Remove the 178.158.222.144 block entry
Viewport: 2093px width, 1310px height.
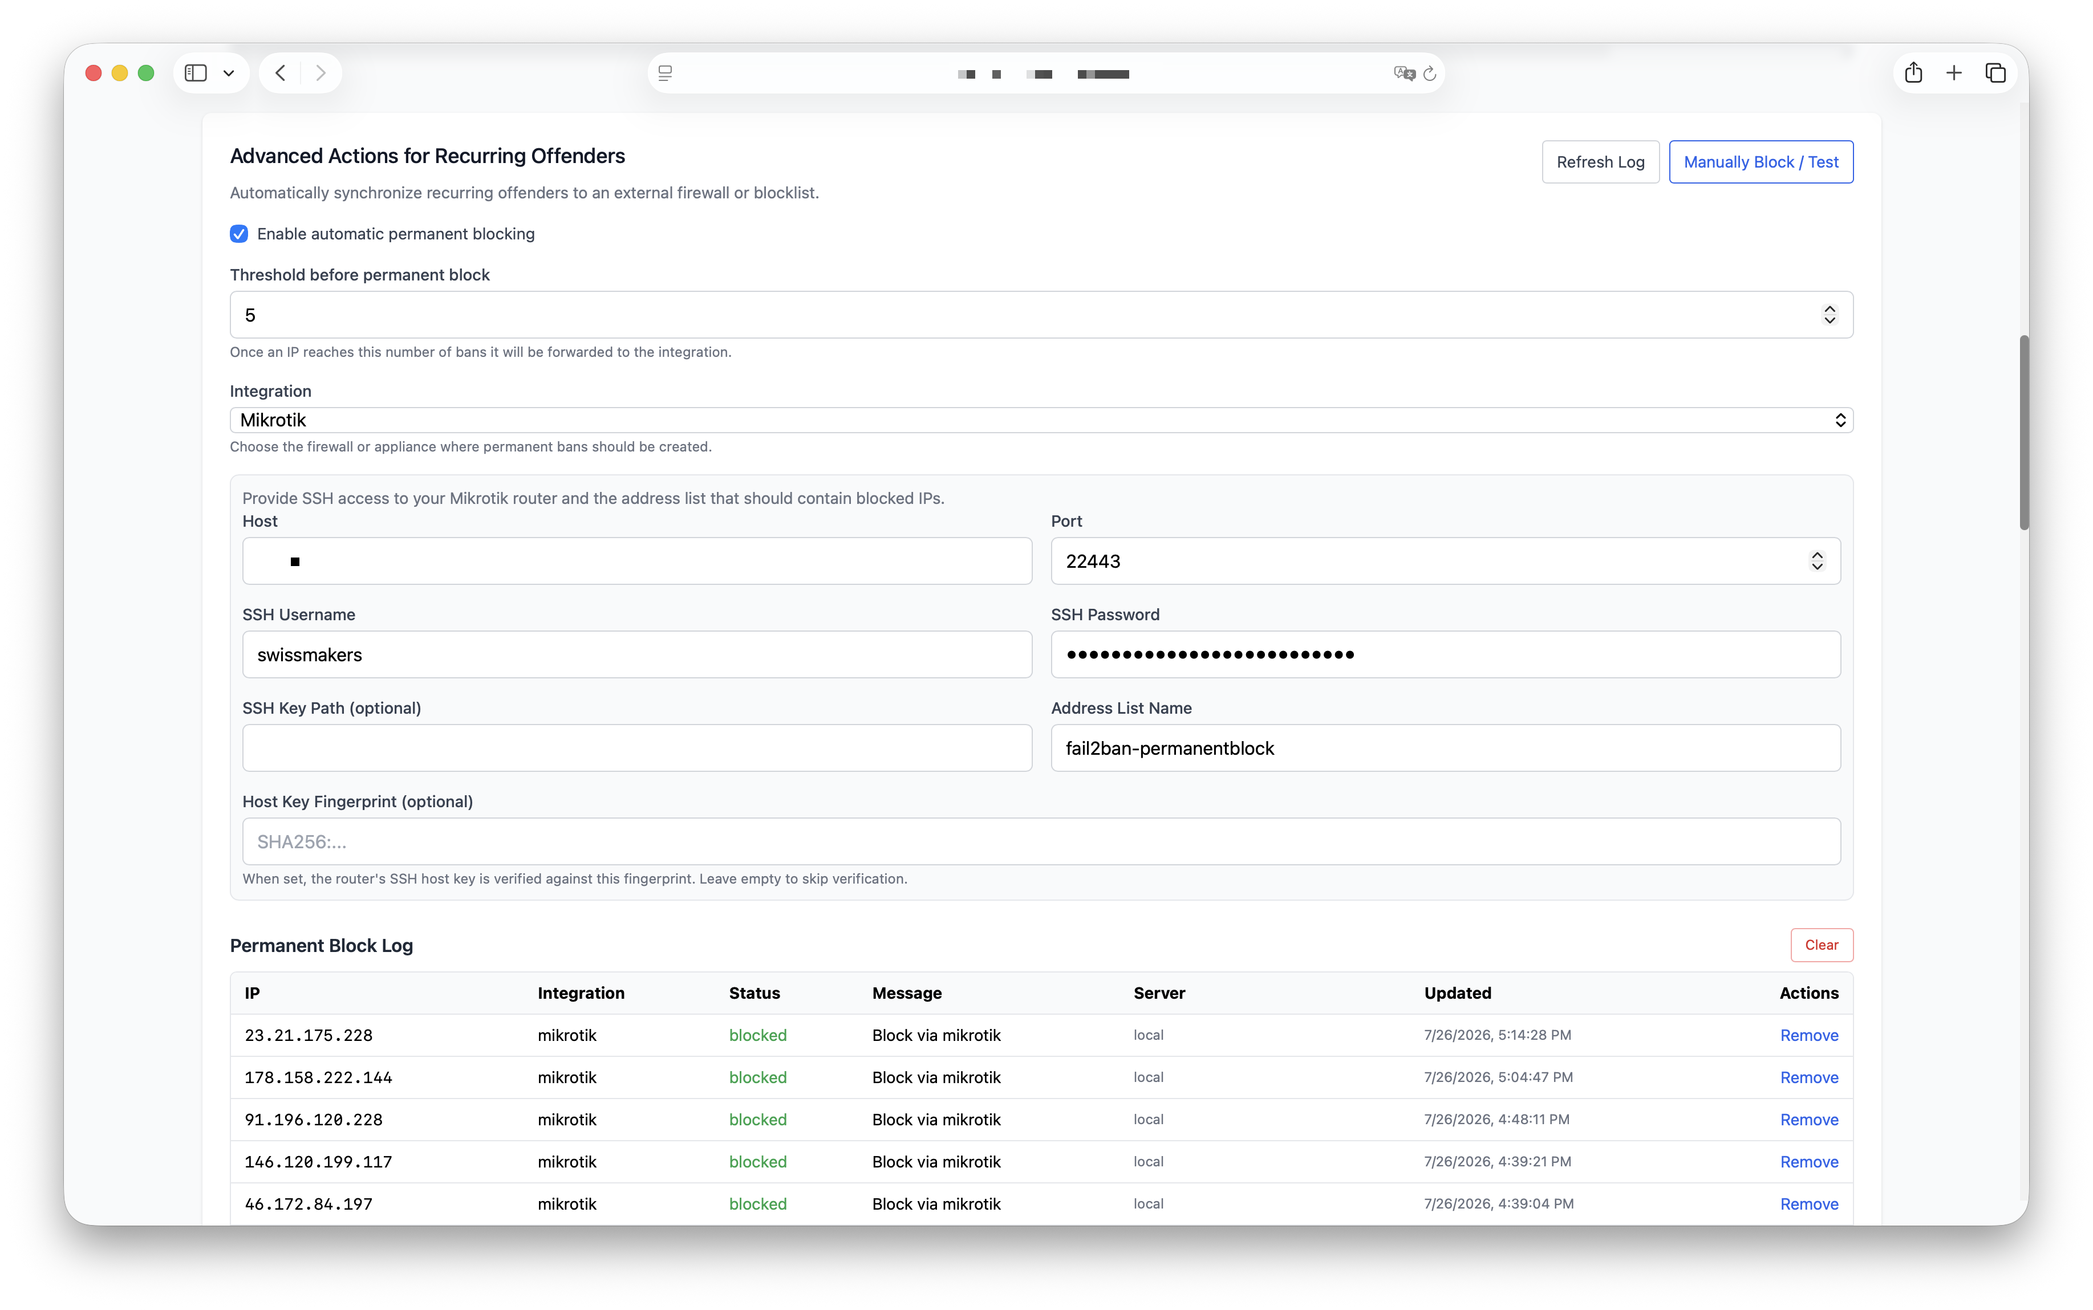pos(1809,1078)
